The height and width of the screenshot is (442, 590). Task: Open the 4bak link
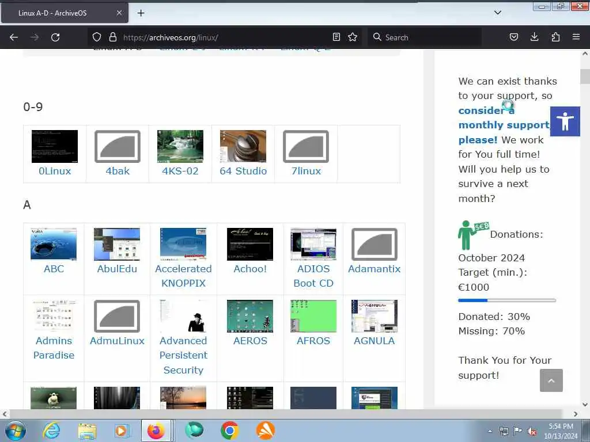point(118,171)
